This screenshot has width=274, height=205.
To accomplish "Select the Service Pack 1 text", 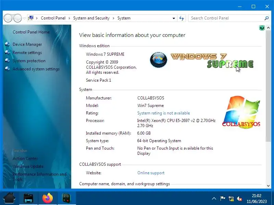I will click(98, 80).
